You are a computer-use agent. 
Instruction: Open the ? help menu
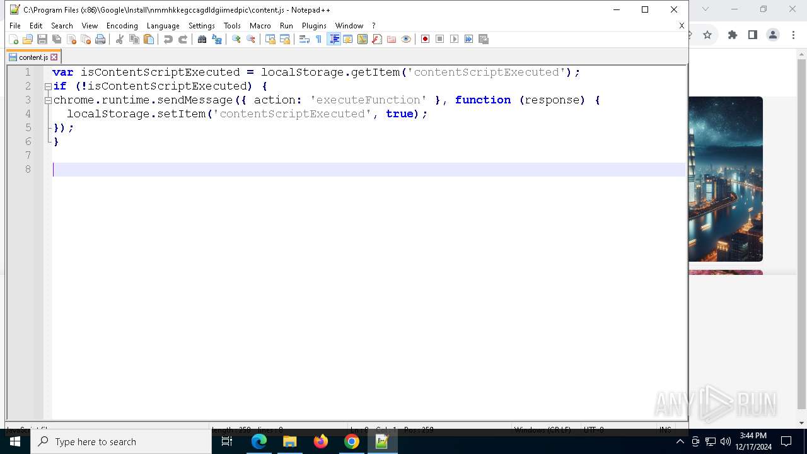pos(373,26)
